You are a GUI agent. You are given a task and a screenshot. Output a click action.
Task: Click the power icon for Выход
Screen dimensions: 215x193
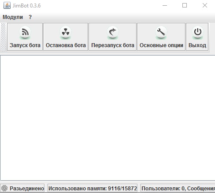(x=197, y=33)
